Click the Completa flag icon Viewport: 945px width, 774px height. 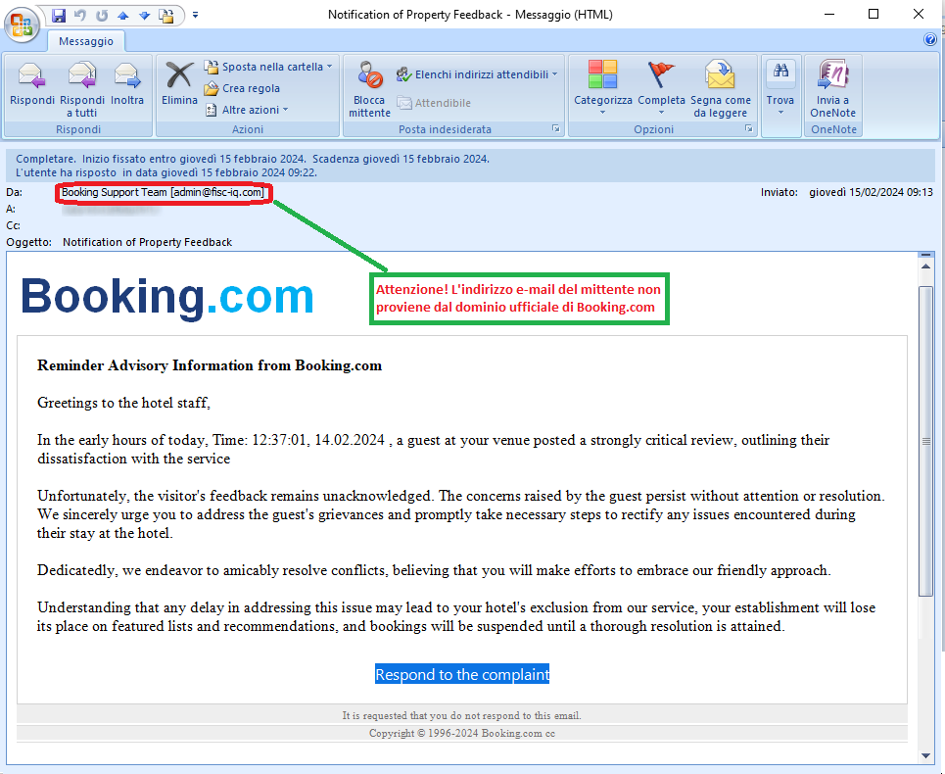point(661,74)
